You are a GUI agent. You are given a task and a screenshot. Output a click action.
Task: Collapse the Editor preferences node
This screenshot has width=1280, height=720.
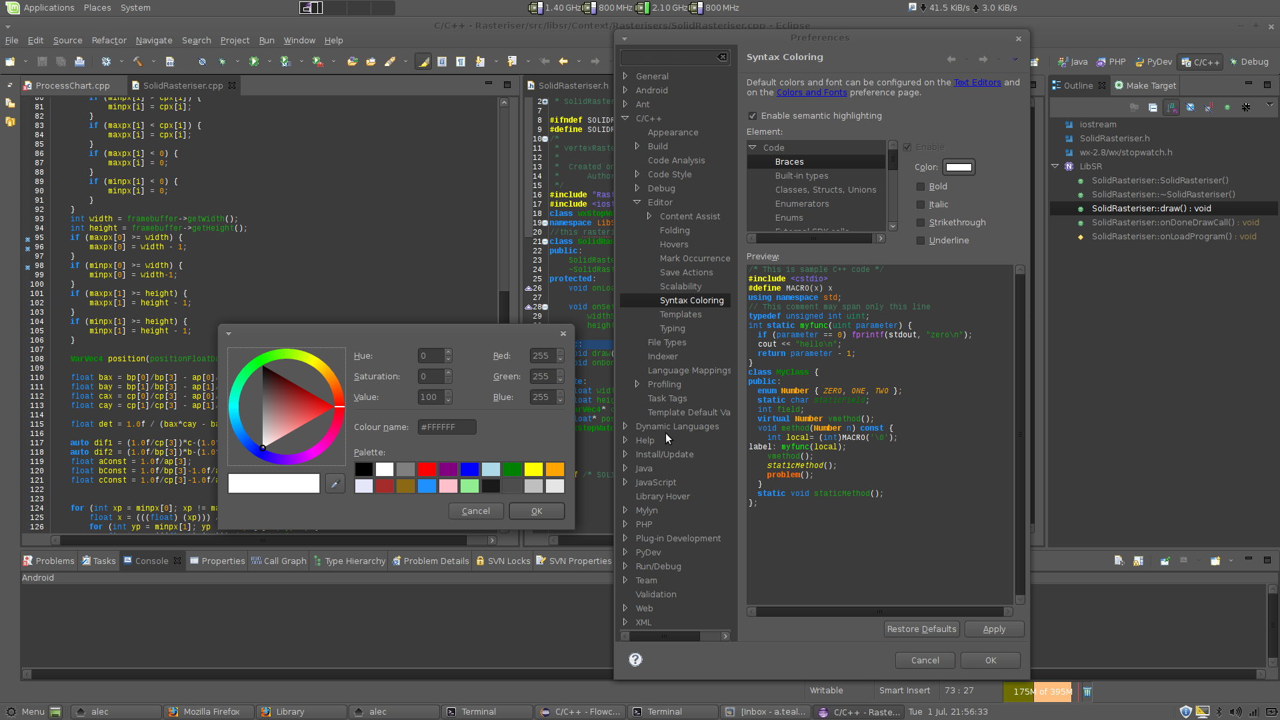click(x=637, y=202)
